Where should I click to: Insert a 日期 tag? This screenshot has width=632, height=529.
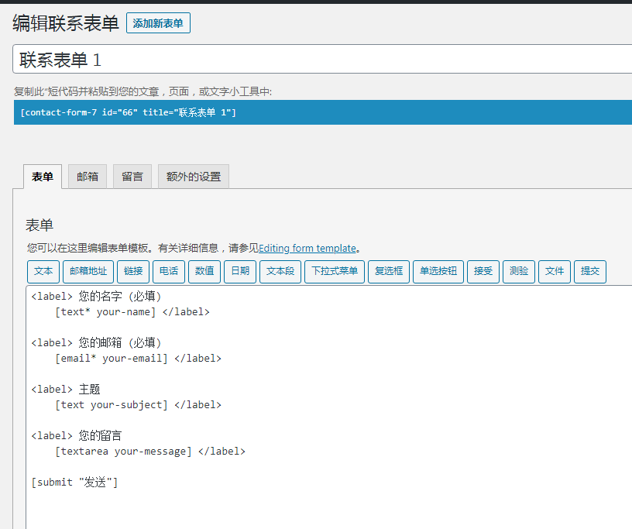coord(240,271)
